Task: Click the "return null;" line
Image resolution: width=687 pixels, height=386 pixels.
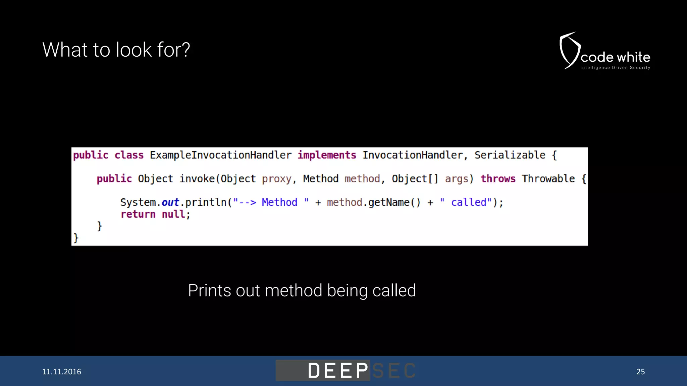Action: (x=155, y=214)
